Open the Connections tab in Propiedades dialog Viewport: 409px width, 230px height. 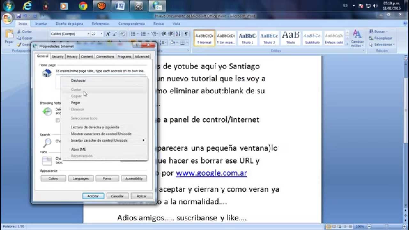pos(105,57)
